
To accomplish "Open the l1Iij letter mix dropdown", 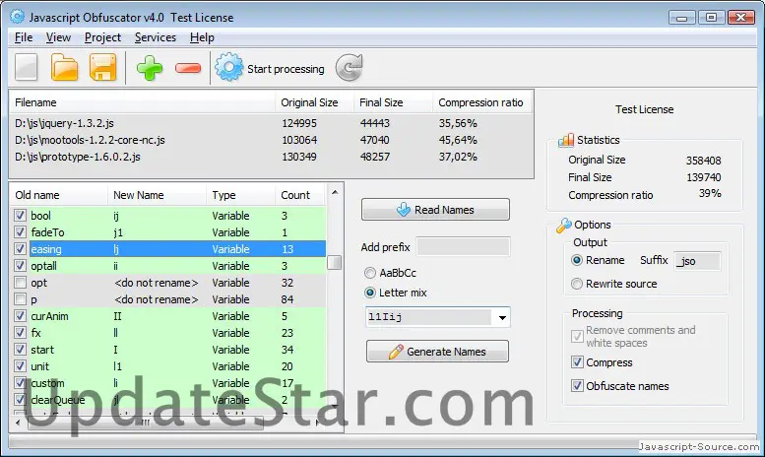I will coord(502,318).
